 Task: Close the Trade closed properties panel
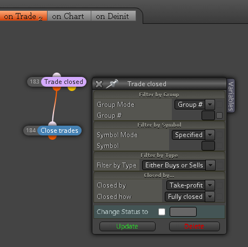tap(99, 84)
